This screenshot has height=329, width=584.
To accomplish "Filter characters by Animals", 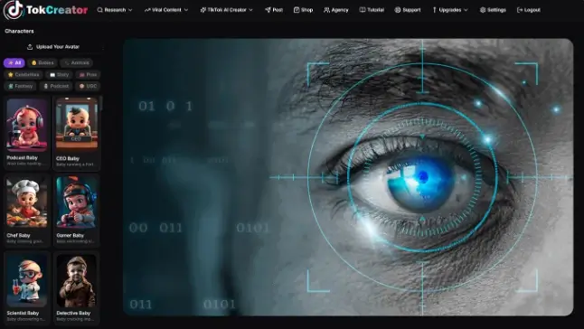I will click(x=77, y=63).
